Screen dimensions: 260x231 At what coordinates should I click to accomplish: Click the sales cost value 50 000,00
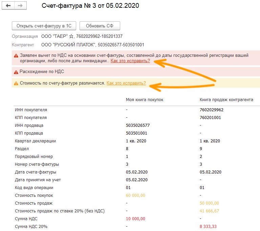(x=209, y=203)
